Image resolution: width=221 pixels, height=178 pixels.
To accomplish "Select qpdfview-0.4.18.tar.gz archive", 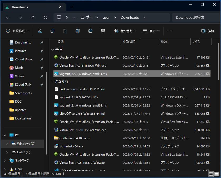I will click(x=132, y=138).
